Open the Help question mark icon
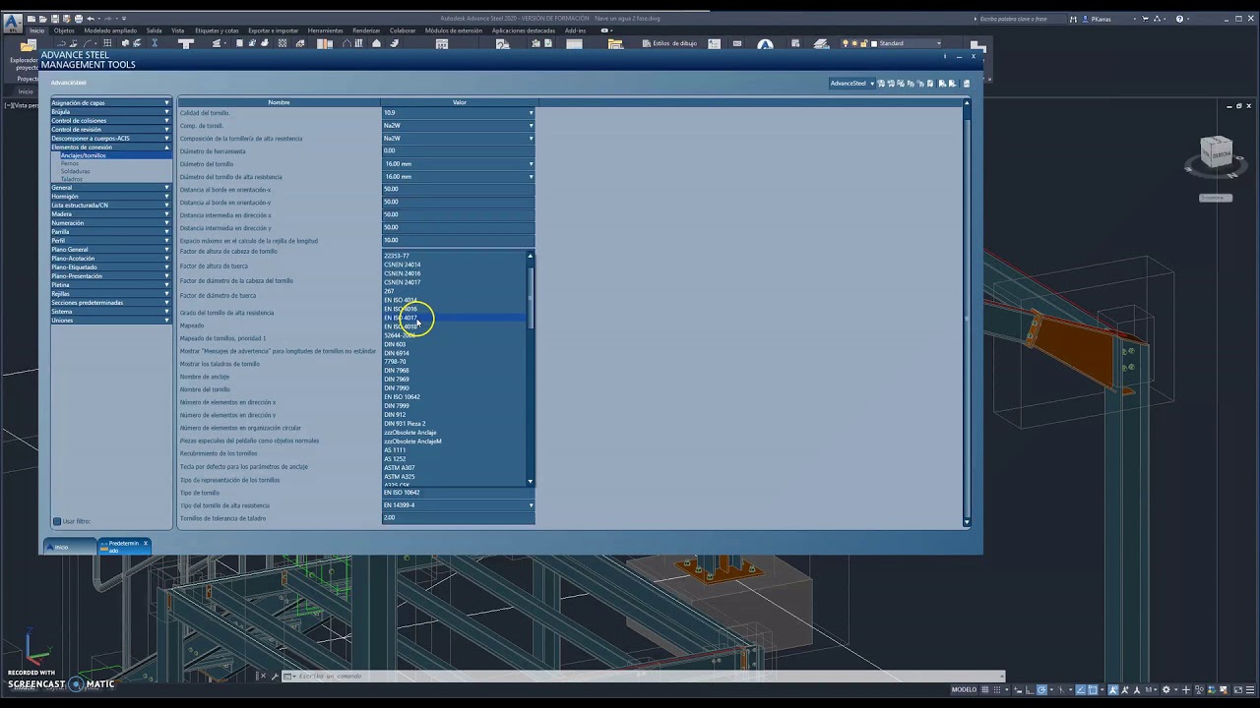Viewport: 1260px width, 708px height. pos(1179,19)
